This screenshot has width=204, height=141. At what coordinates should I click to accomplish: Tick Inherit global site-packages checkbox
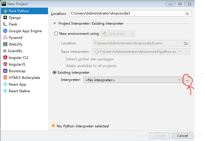pos(63,59)
